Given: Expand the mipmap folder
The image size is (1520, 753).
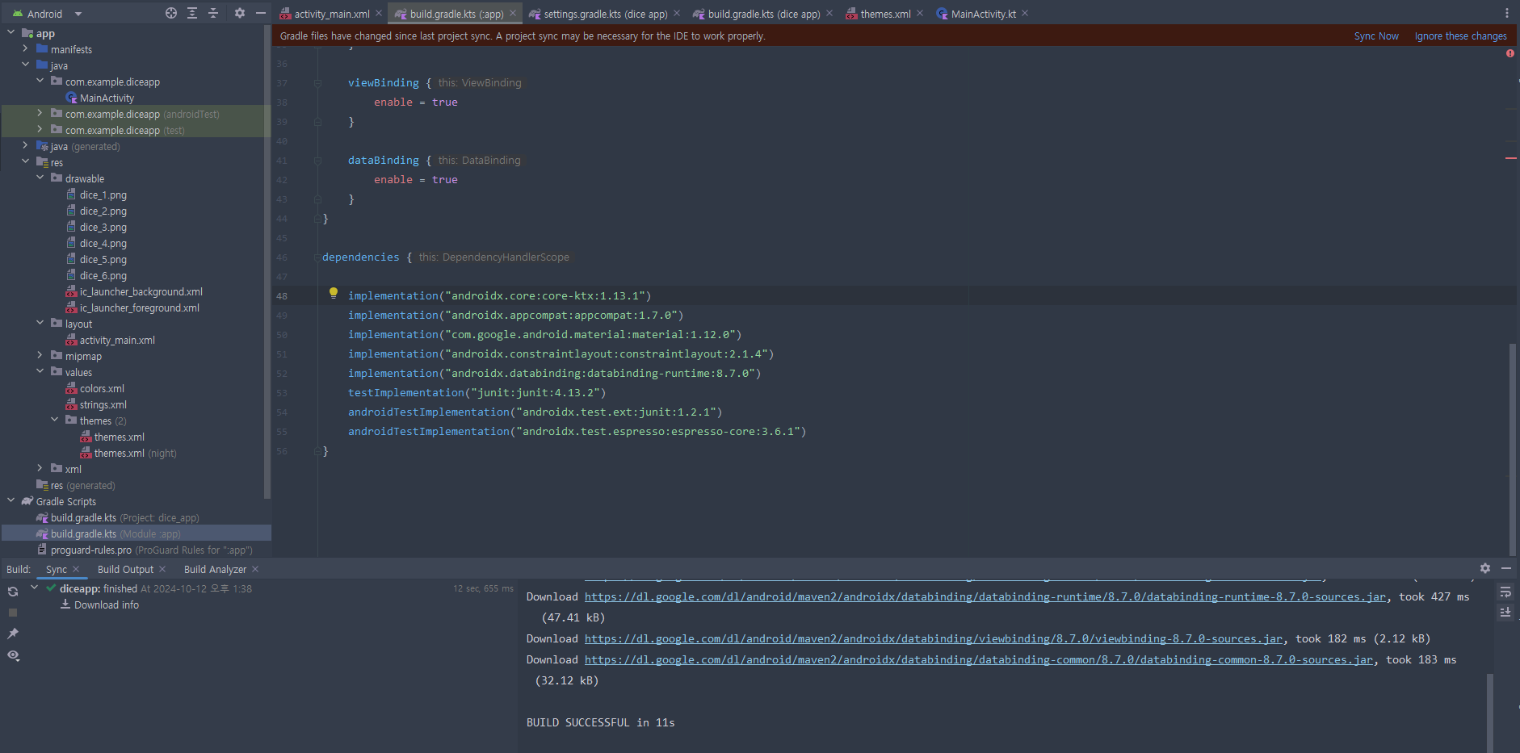Looking at the screenshot, I should tap(40, 355).
